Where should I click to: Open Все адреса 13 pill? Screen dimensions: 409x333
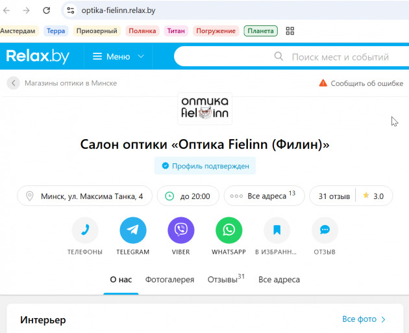pos(264,196)
